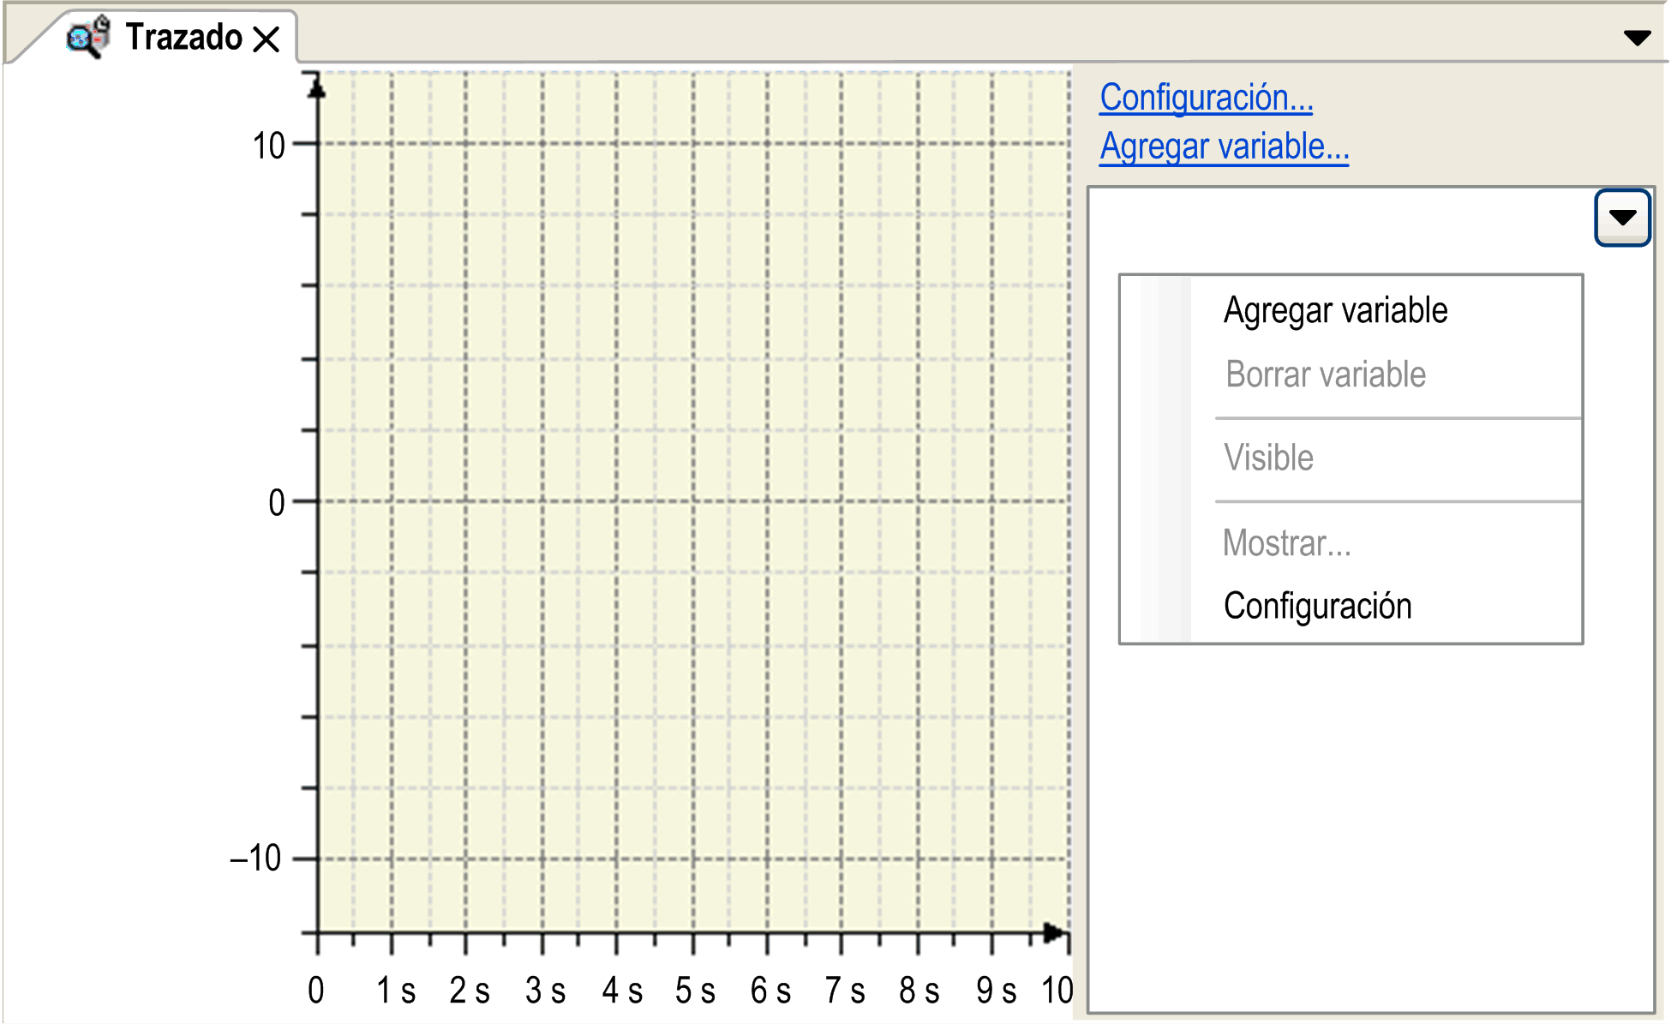Toggle the Visible menu option
The height and width of the screenshot is (1024, 1671).
tap(1268, 458)
